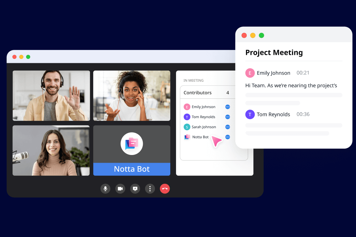The width and height of the screenshot is (356, 237).
Task: Click Emily Johnson's pink avatar in transcript
Action: pyautogui.click(x=250, y=73)
